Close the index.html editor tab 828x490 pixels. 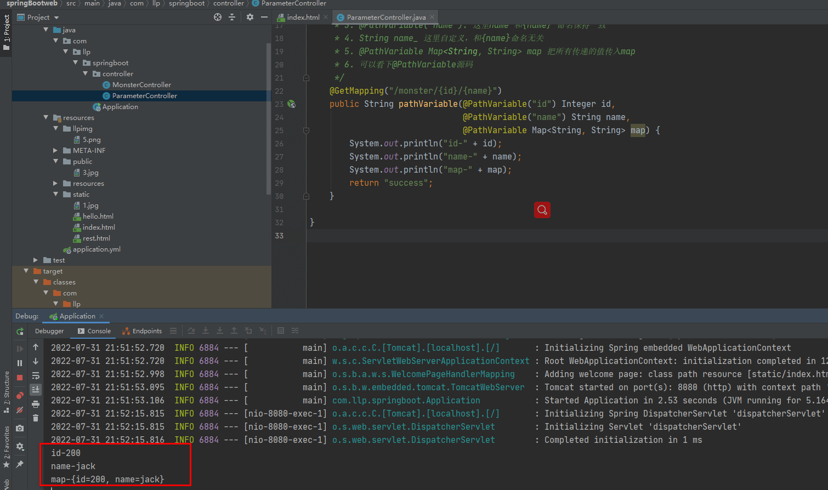(326, 17)
